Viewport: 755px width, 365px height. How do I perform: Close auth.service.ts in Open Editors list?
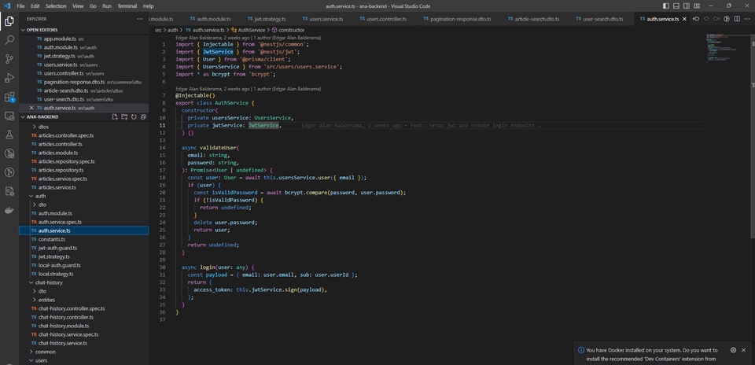coord(31,108)
